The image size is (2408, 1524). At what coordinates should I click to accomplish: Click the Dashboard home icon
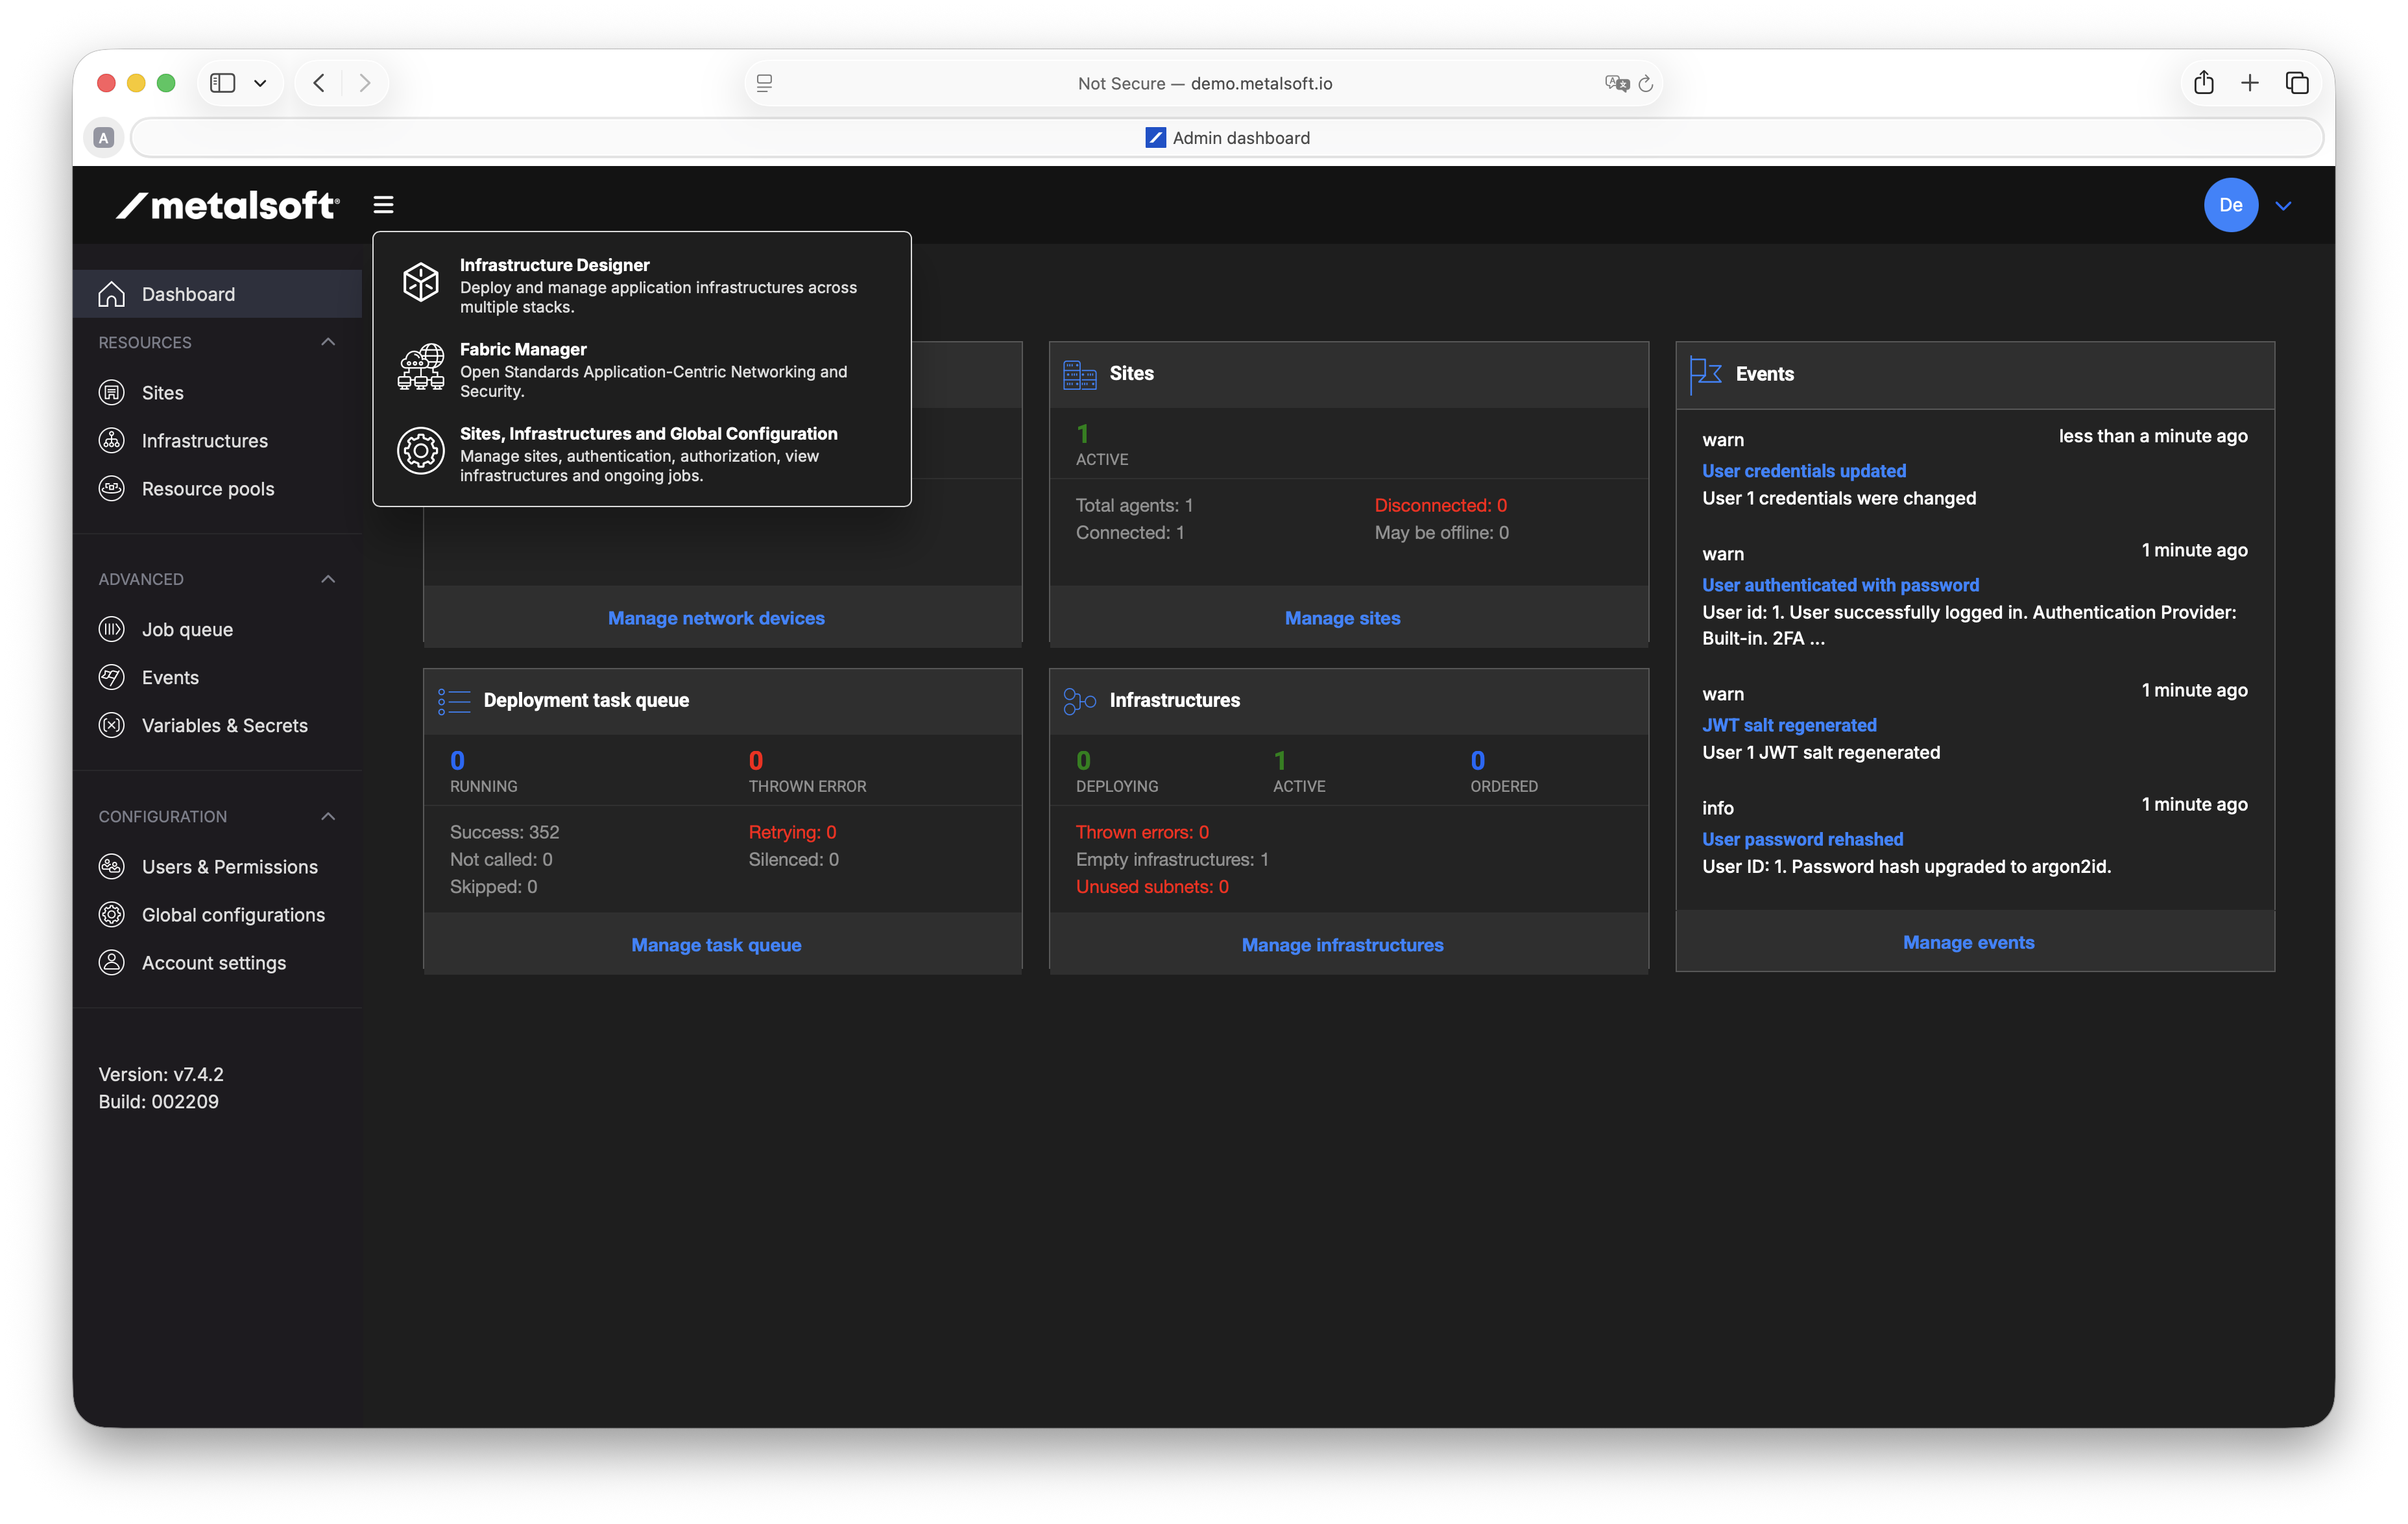pos(112,294)
